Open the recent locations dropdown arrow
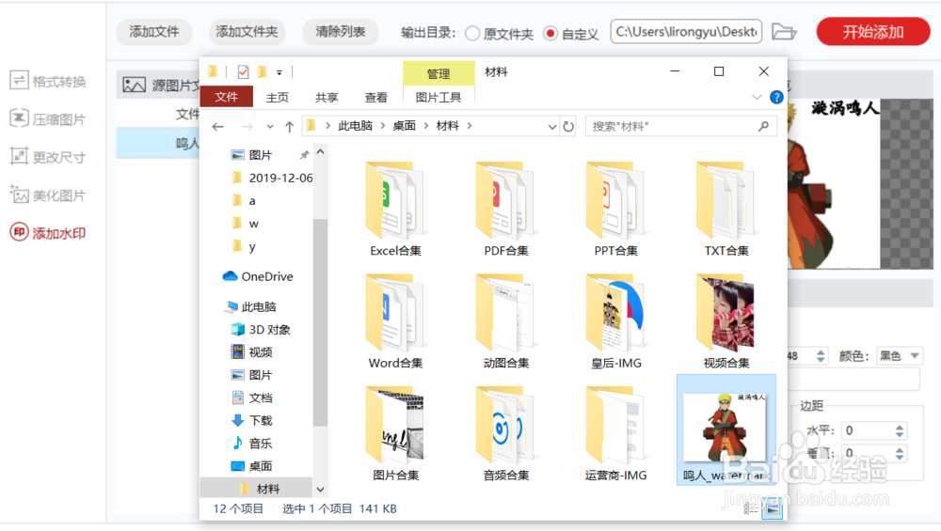 coord(269,127)
